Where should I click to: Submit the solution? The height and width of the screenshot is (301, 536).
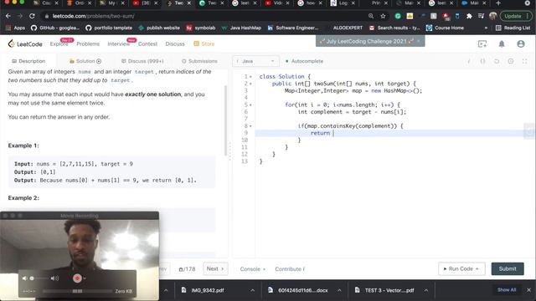click(x=508, y=269)
